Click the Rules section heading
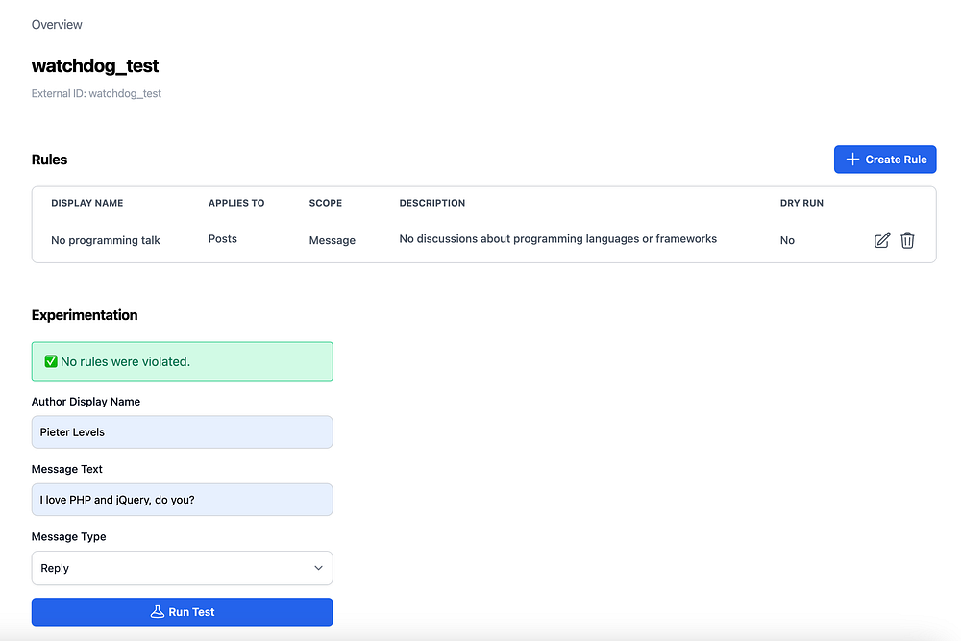The height and width of the screenshot is (641, 961). click(x=50, y=160)
